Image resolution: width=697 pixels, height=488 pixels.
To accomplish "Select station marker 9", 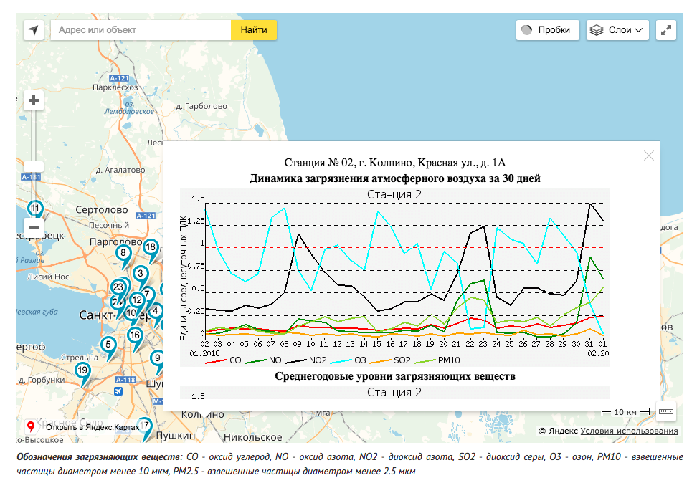I will 157,358.
